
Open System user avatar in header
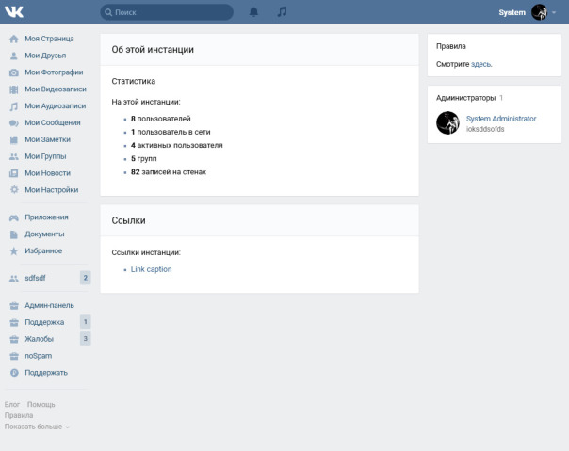[x=540, y=12]
